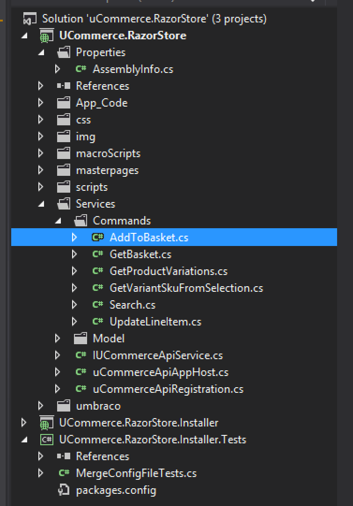The width and height of the screenshot is (353, 506).
Task: Select the solution 'uCommerce.RazorStore' label
Action: pos(154,19)
